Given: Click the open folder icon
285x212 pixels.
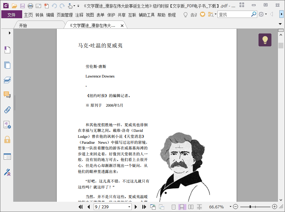Looking at the screenshot, I should click(x=14, y=6).
